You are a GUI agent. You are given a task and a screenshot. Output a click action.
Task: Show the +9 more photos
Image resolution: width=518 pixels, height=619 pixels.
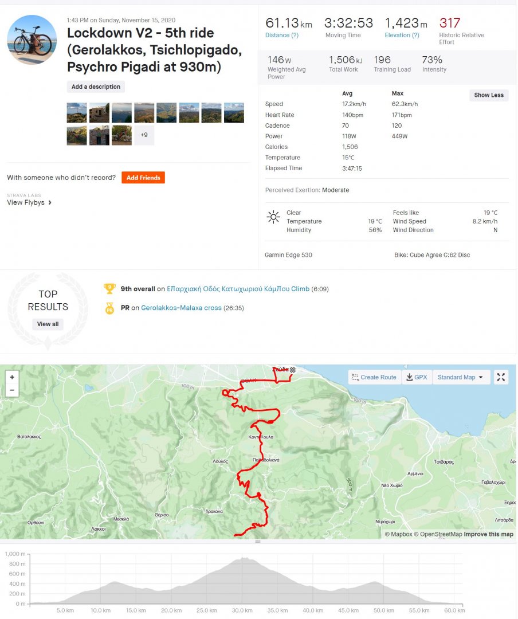144,135
